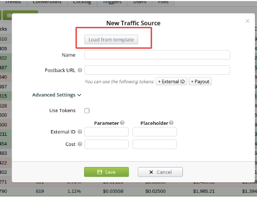
Task: Click help icon beside Placeholder header
Action: coord(171,123)
